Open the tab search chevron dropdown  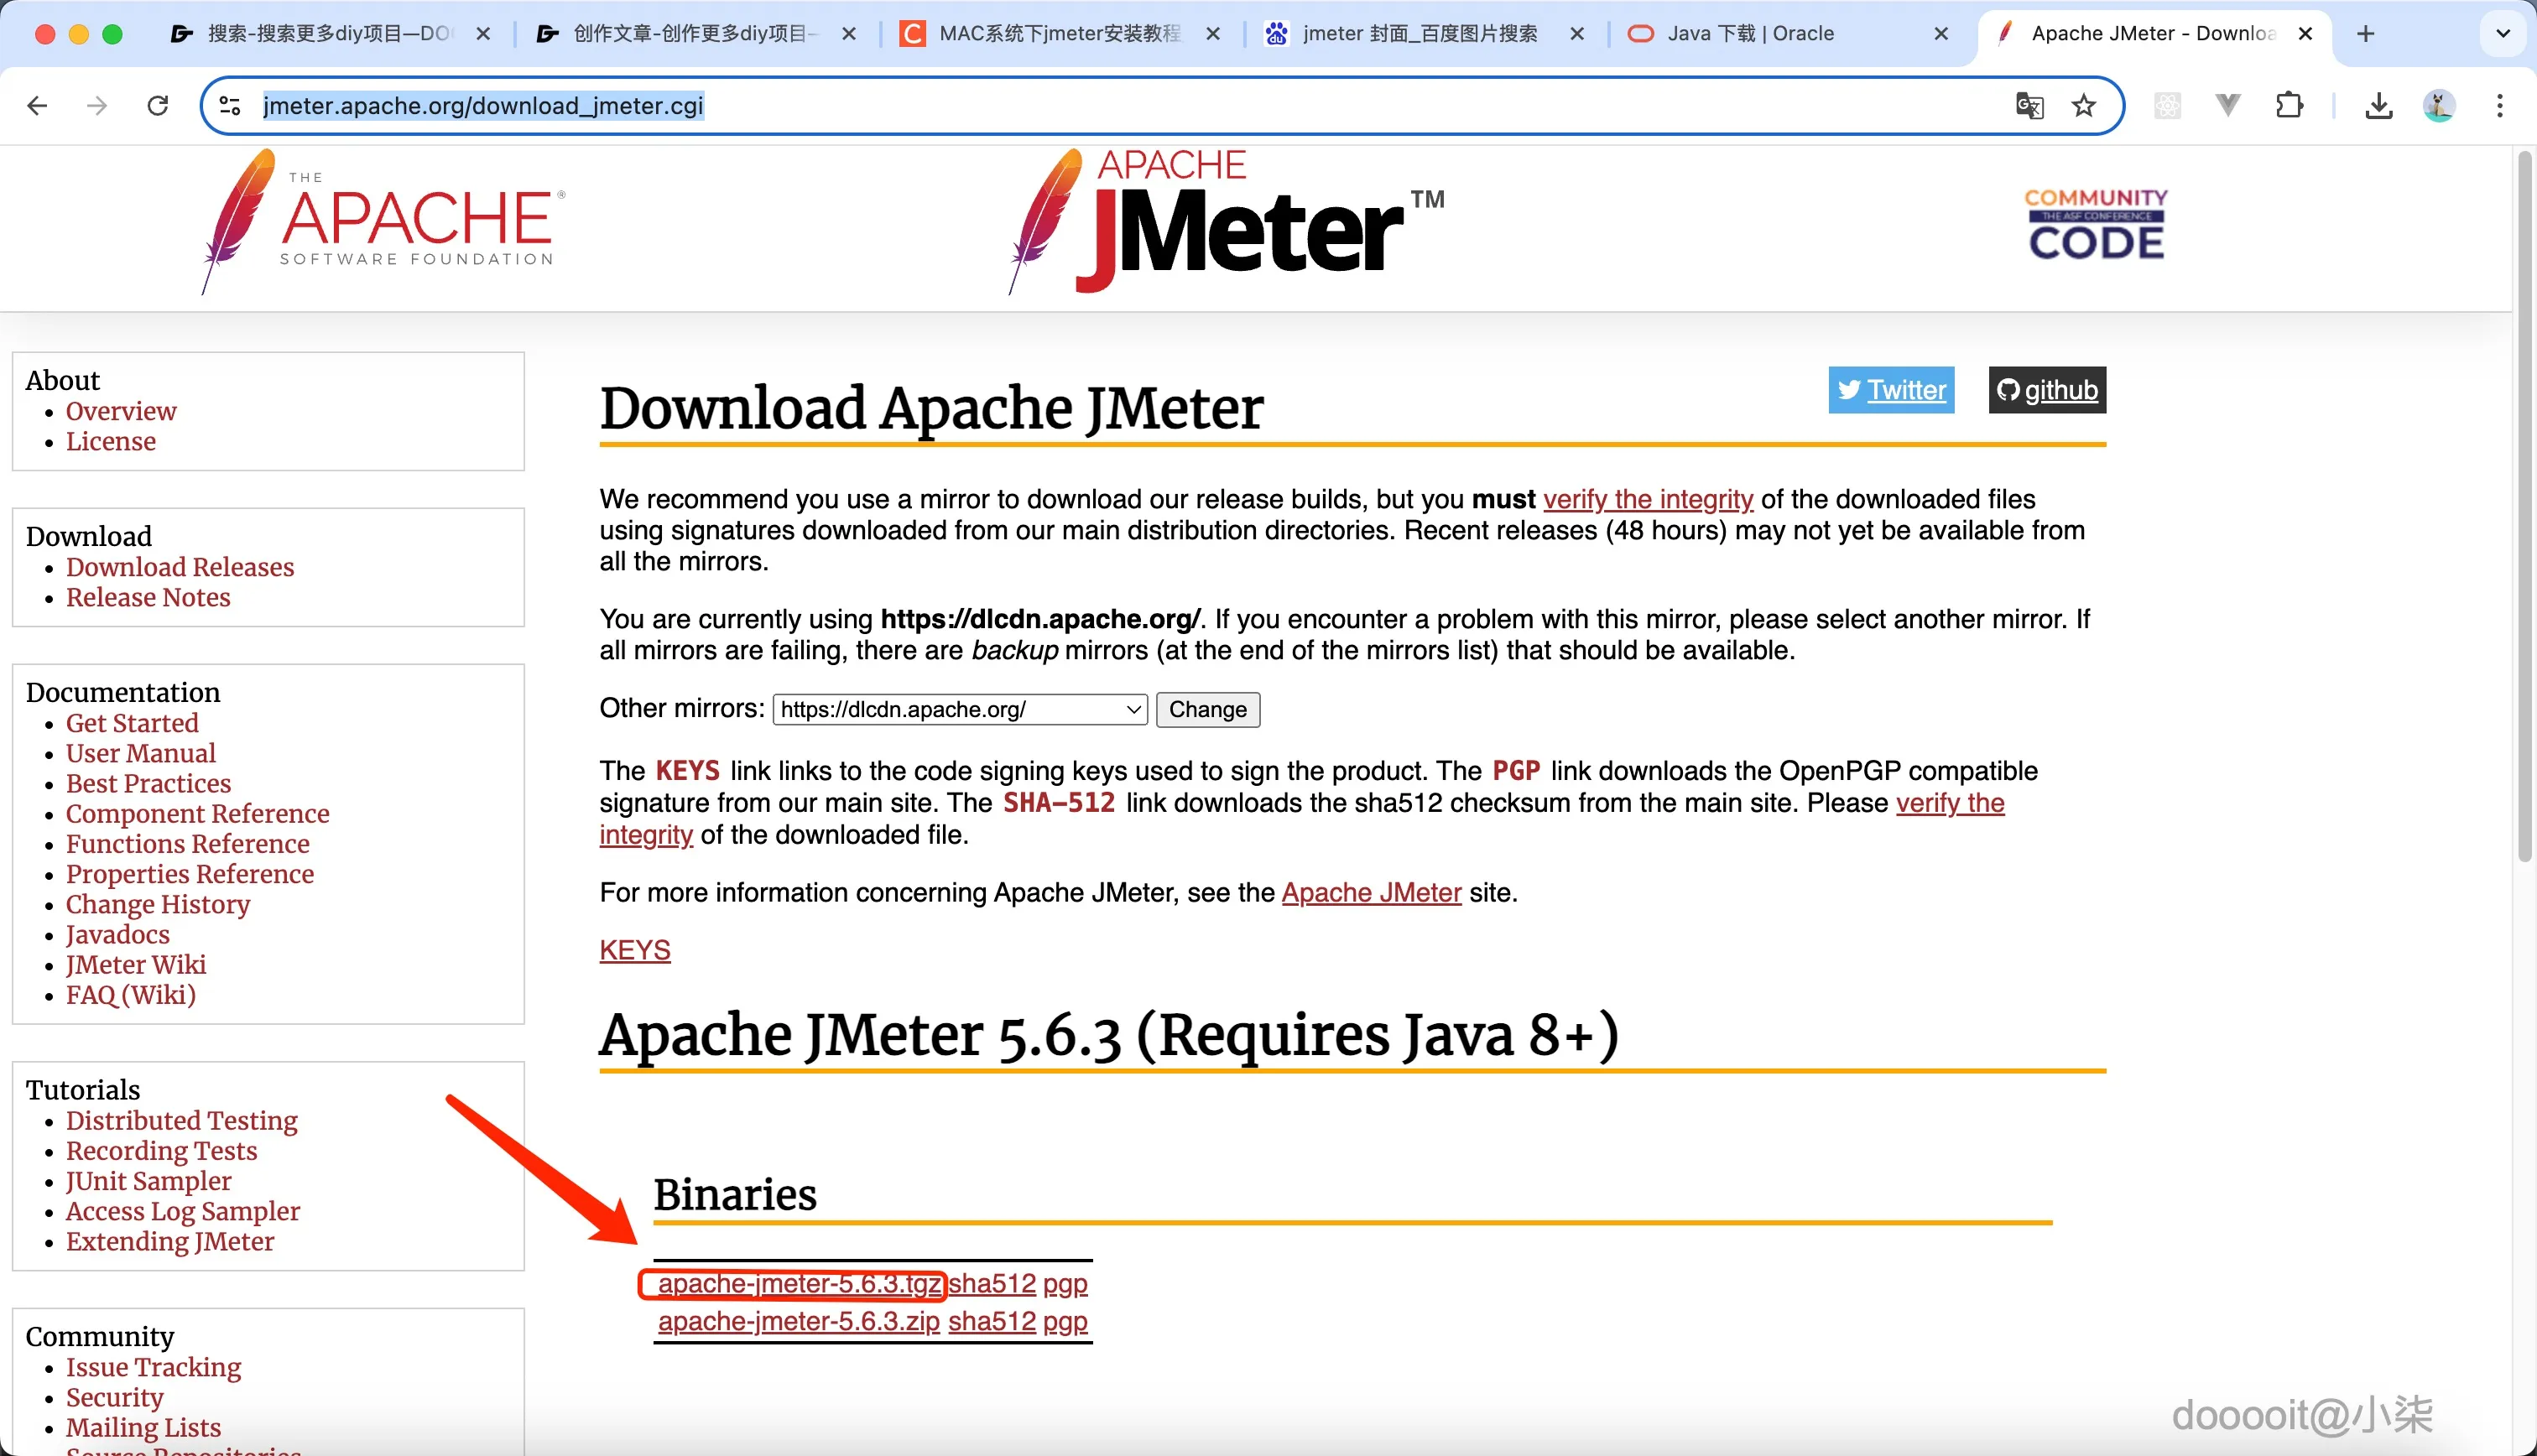coord(2503,34)
